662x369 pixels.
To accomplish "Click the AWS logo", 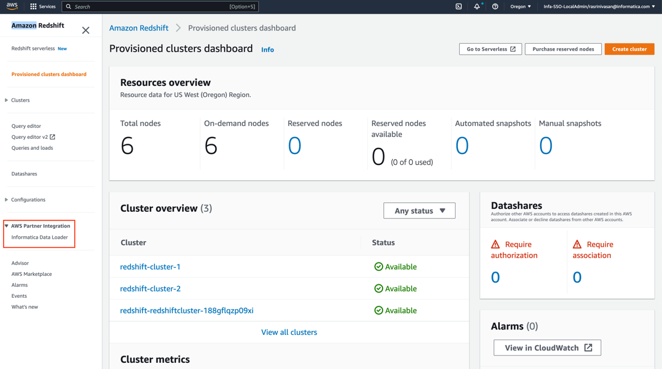I will tap(12, 6).
